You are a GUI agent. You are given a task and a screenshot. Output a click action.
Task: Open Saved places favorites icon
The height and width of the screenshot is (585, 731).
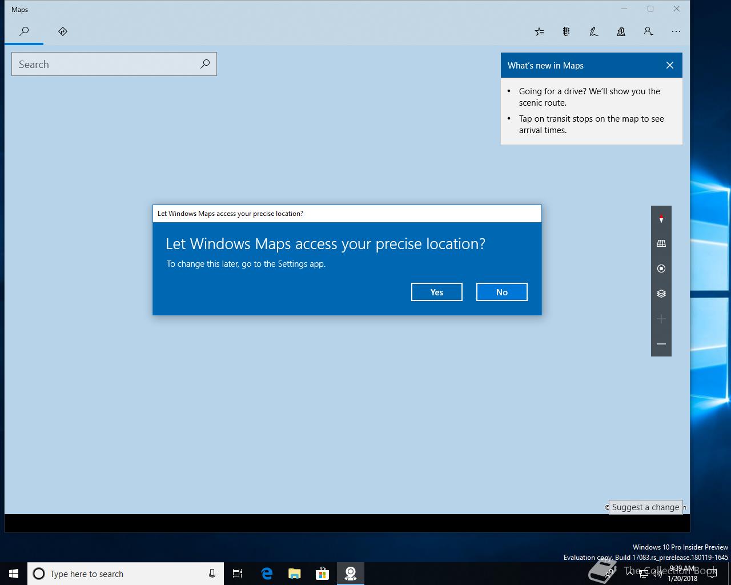coord(539,32)
